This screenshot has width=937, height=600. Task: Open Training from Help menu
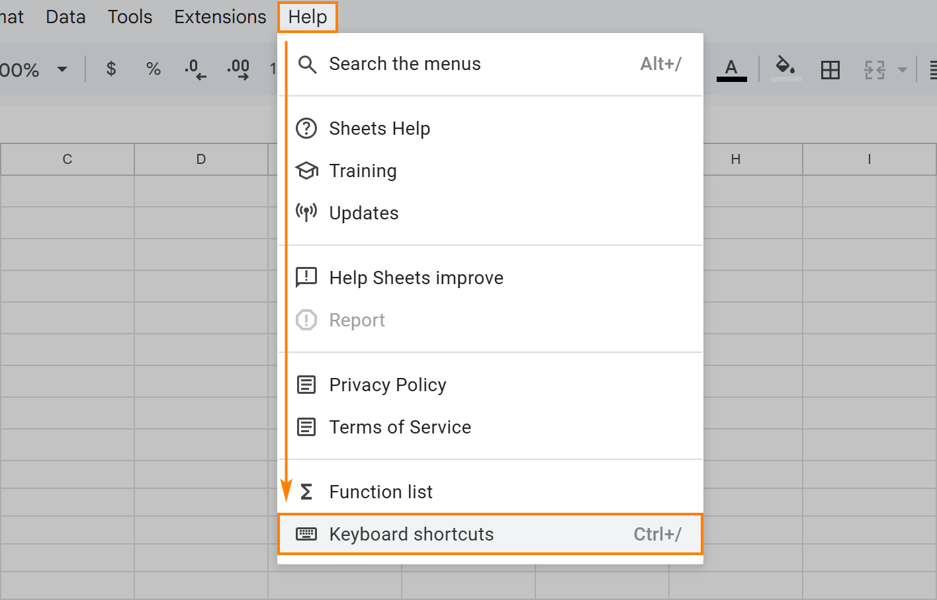tap(490, 170)
